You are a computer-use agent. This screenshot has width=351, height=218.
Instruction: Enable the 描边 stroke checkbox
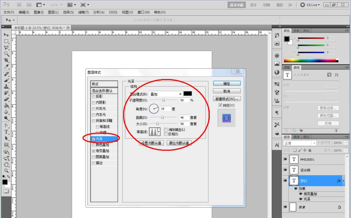pos(94,163)
